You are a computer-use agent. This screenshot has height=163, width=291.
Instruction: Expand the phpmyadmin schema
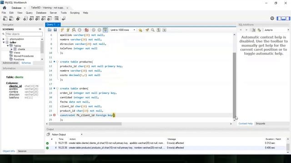(3, 39)
